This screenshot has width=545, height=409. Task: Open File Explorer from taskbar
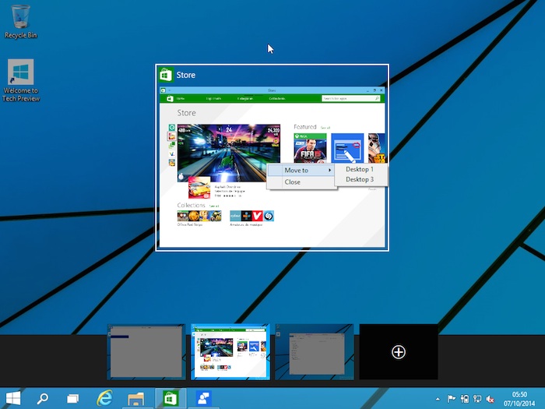pos(136,398)
